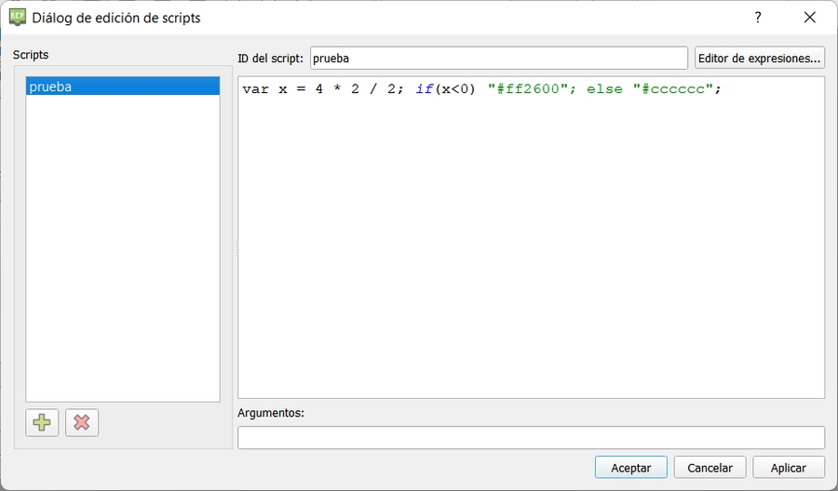
Task: Open the Editor de expresiones
Action: (759, 58)
